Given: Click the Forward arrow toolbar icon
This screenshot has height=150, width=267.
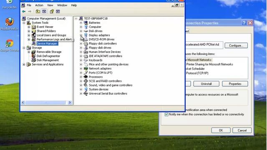Looking at the screenshot, I should pyautogui.click(x=30, y=12).
